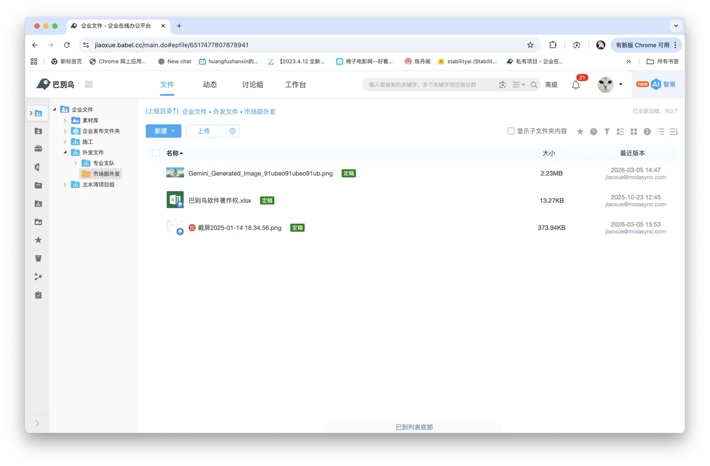710x466 pixels.
Task: Open a new Chrome tab
Action: click(x=179, y=26)
